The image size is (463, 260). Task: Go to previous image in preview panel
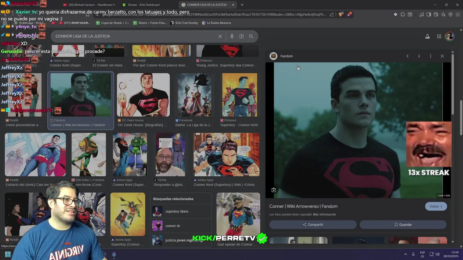(407, 56)
